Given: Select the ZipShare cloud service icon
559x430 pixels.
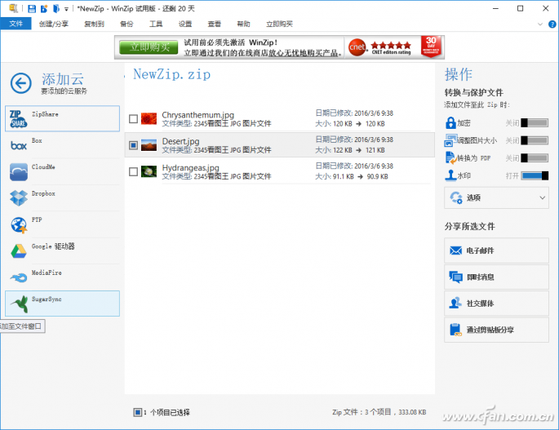Looking at the screenshot, I should tap(18, 119).
